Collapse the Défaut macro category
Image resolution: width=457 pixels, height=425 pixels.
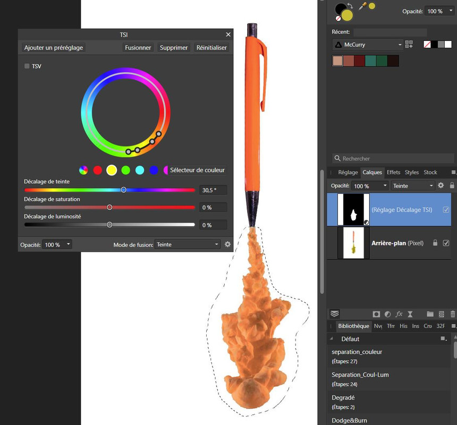(332, 338)
